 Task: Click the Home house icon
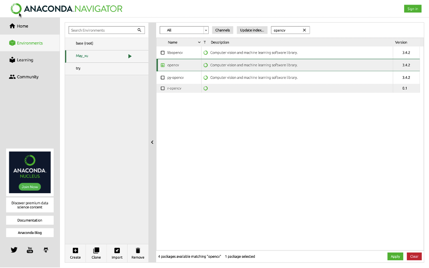coord(12,26)
